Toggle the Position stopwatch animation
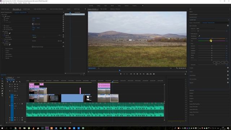 [4, 18]
